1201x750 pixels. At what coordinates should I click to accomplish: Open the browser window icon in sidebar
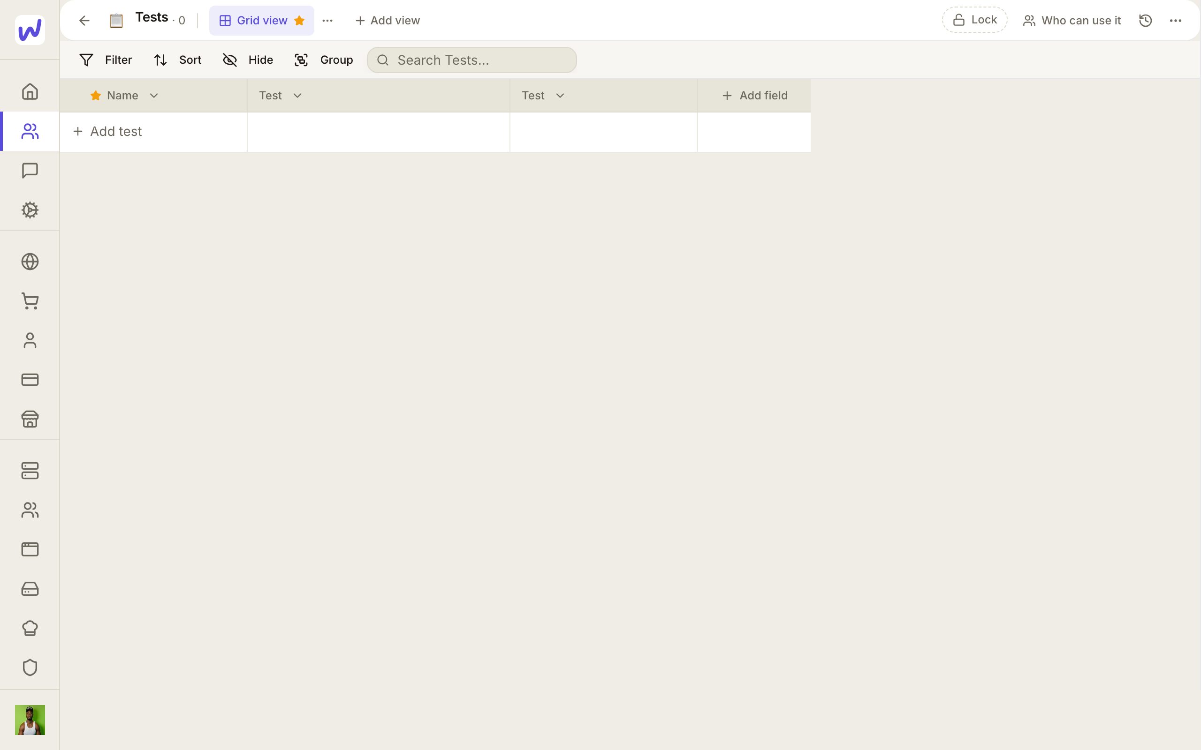click(x=30, y=549)
